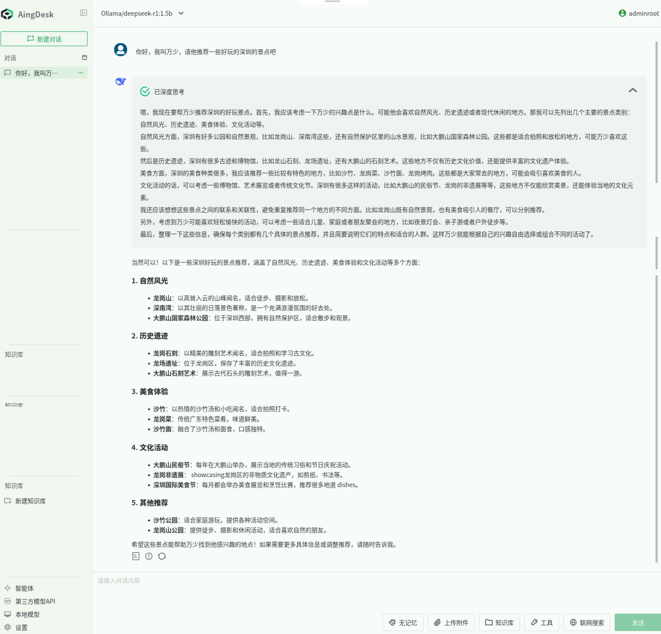
Task: Click the 知识库 label above 新建知识库
Action: (14, 486)
